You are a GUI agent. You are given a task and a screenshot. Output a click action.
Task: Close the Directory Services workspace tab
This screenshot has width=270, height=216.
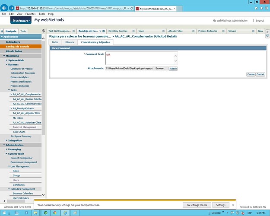click(133, 31)
